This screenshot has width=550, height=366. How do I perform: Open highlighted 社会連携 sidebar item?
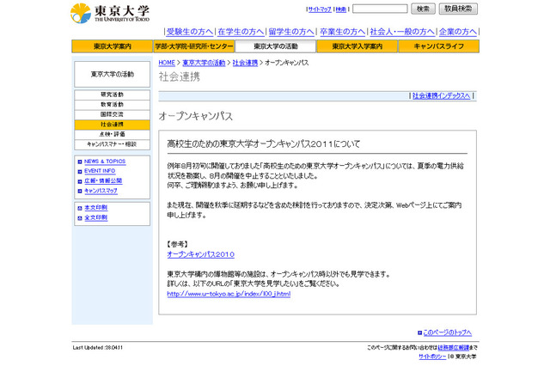pyautogui.click(x=113, y=125)
